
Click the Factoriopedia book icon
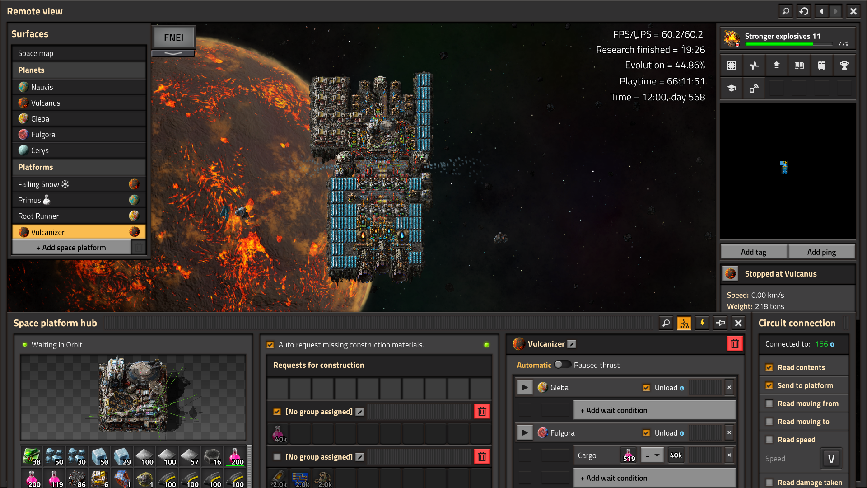tap(799, 66)
